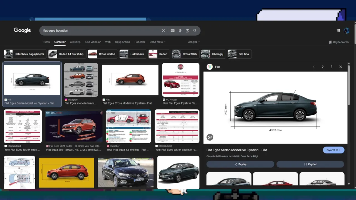356x200 pixels.
Task: Click the large sedan preview image
Action: point(275,107)
